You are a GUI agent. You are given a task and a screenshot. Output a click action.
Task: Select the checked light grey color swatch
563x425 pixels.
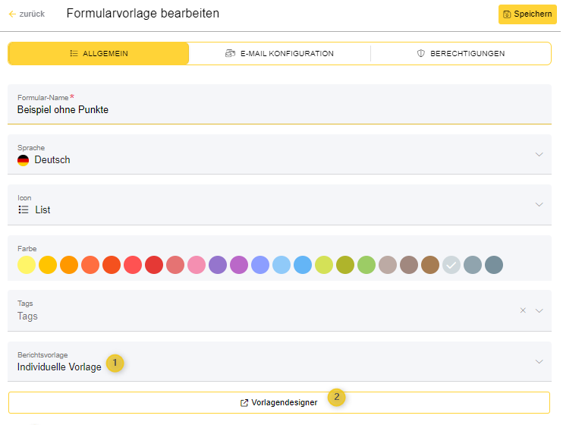(451, 265)
